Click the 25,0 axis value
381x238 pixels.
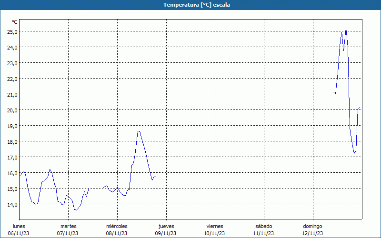[12, 32]
